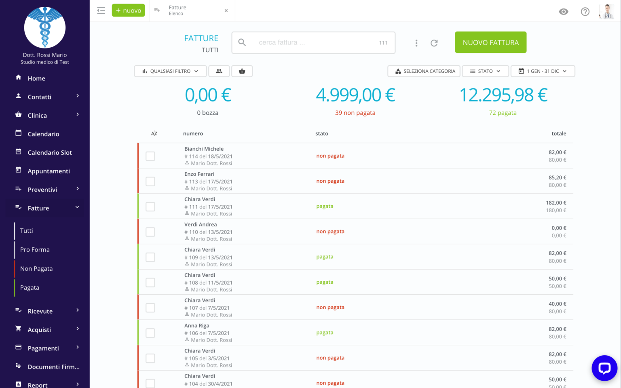621x388 pixels.
Task: Click the search magnifier icon
Action: coord(242,42)
